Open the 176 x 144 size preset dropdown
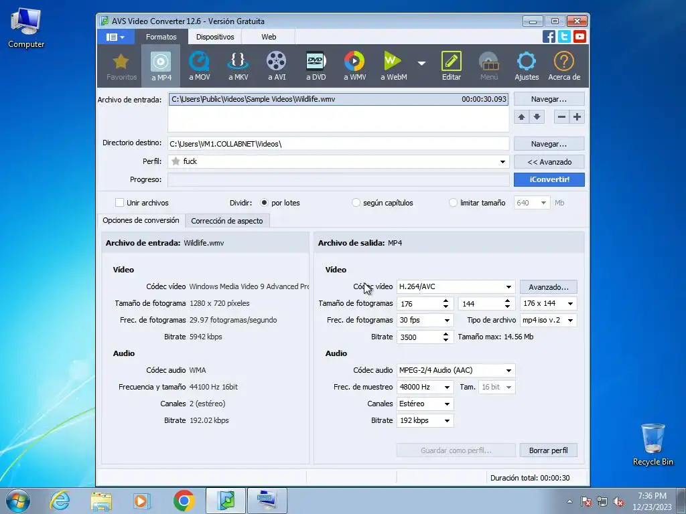The width and height of the screenshot is (686, 514). click(x=549, y=303)
